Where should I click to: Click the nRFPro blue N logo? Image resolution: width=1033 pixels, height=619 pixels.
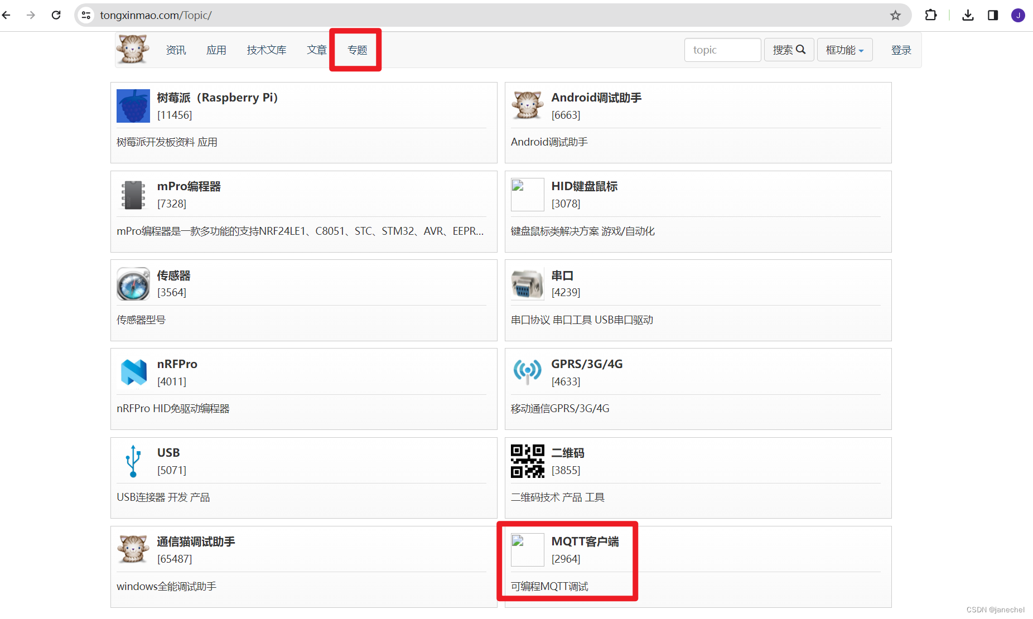(134, 372)
